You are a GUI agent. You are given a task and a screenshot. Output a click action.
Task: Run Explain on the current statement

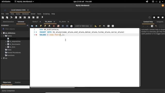(49, 26)
